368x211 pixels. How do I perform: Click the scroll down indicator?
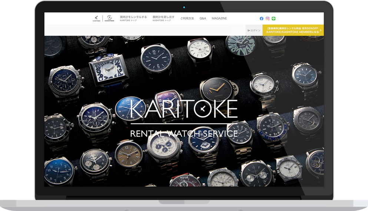click(x=184, y=179)
